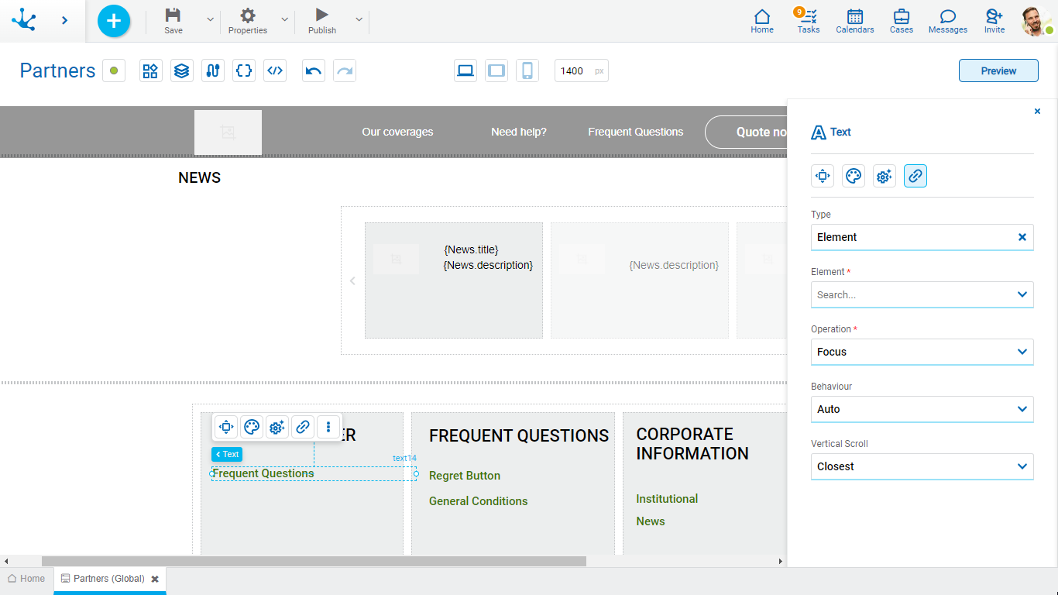Click the floating toolbar move icon
1058x595 pixels.
(x=226, y=426)
